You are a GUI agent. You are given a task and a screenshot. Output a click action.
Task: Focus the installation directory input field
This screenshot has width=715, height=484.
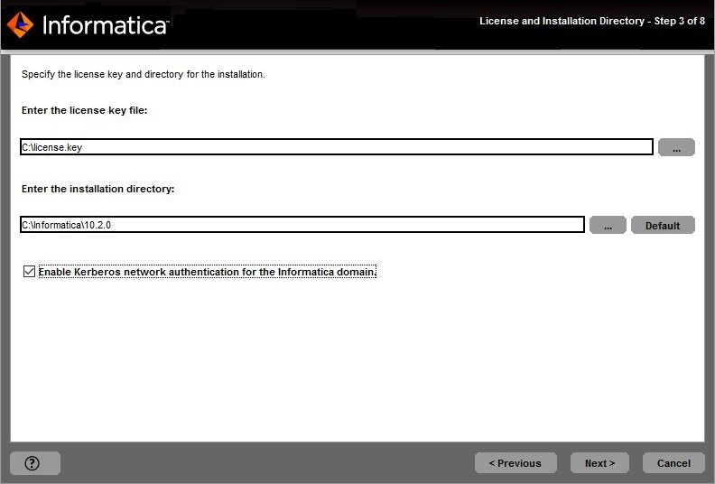click(x=302, y=225)
